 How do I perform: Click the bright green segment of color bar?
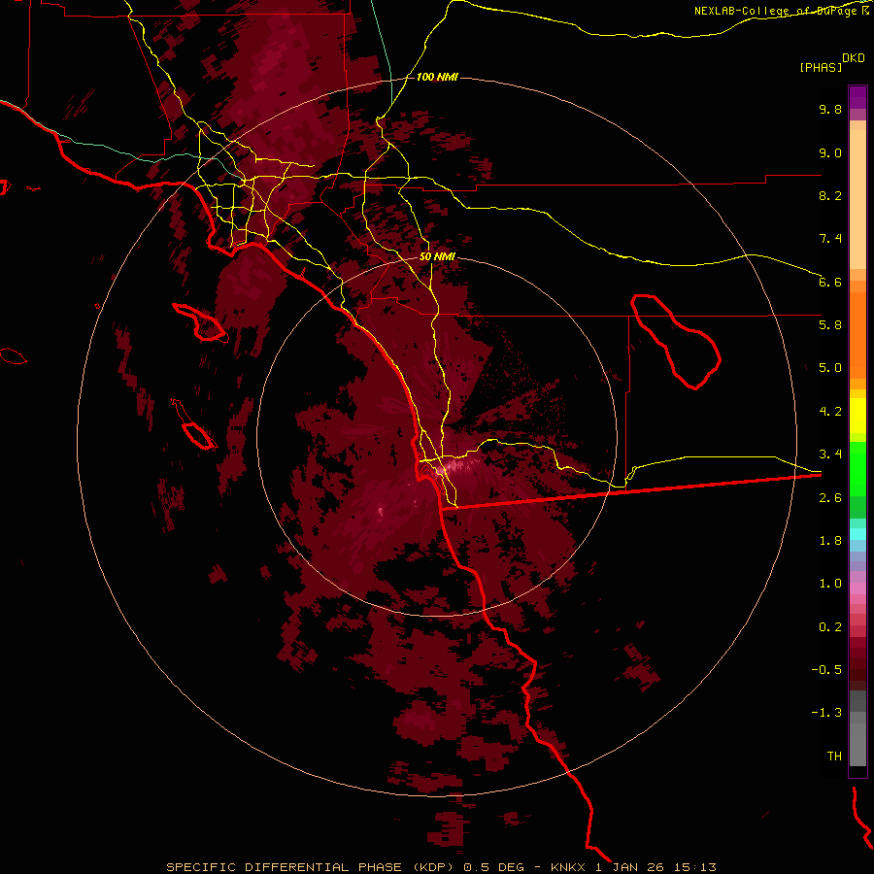(x=857, y=468)
